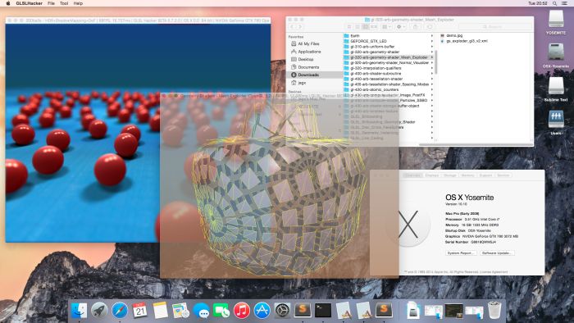Open Messages speech bubble icon in Dock
574x323 pixels.
tap(201, 311)
